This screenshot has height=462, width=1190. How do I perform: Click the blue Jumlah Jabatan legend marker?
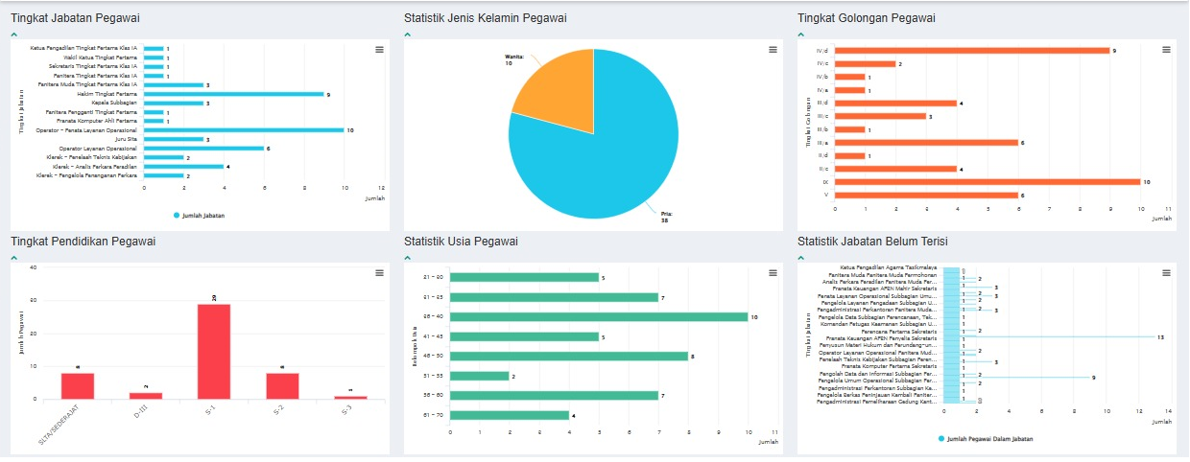coord(177,216)
